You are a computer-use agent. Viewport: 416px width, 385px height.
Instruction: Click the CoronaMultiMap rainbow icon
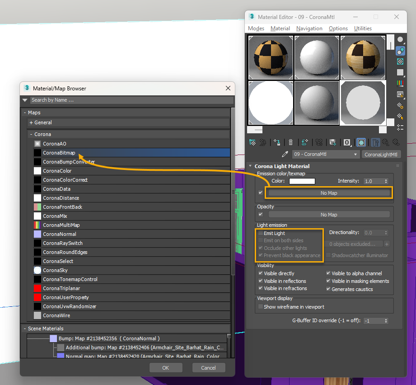[37, 225]
